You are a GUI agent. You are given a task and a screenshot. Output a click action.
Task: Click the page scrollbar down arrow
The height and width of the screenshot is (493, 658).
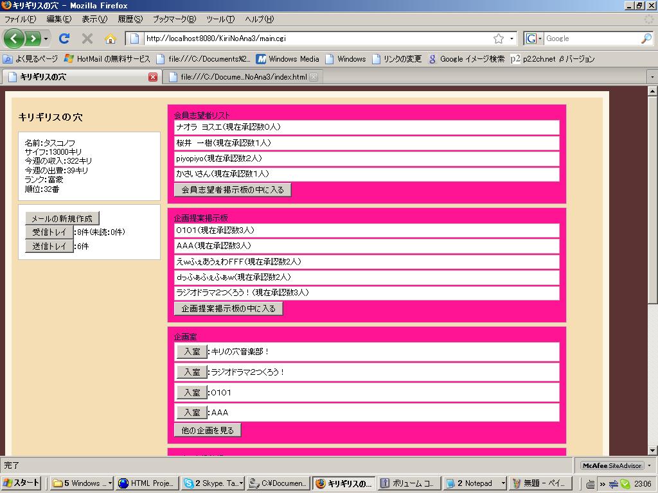pos(653,451)
